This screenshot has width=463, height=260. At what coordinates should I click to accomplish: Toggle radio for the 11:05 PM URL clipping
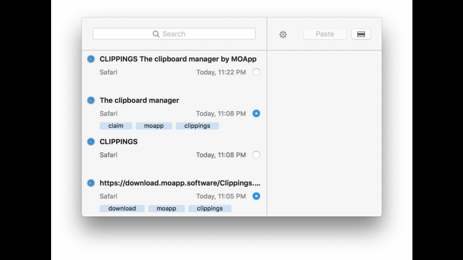click(257, 196)
